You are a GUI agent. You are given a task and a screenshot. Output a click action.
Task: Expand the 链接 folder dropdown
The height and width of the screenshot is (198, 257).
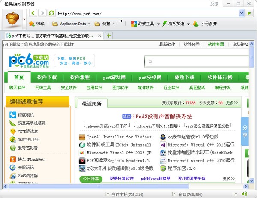(114, 24)
